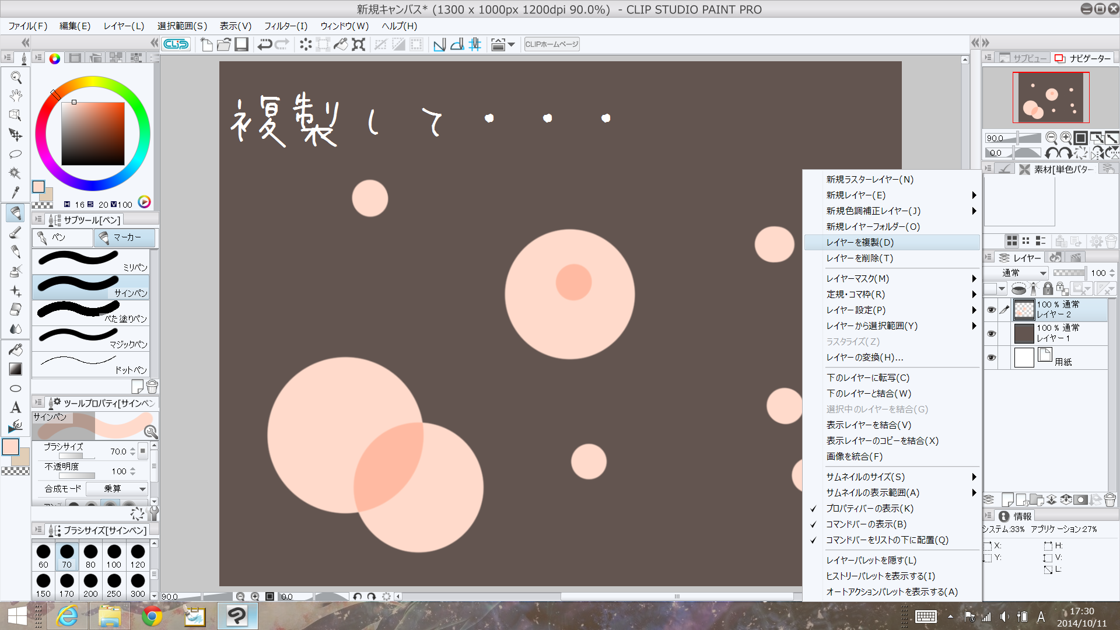Select the magnifier zoom tool
Viewport: 1120px width, 630px height.
16,77
